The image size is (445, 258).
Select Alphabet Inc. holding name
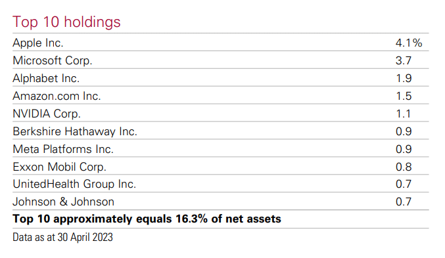tap(46, 79)
